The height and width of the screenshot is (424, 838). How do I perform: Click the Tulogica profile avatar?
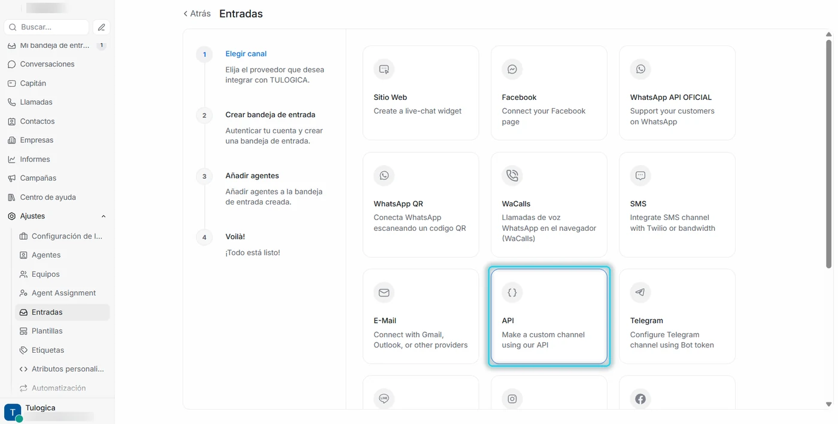13,413
